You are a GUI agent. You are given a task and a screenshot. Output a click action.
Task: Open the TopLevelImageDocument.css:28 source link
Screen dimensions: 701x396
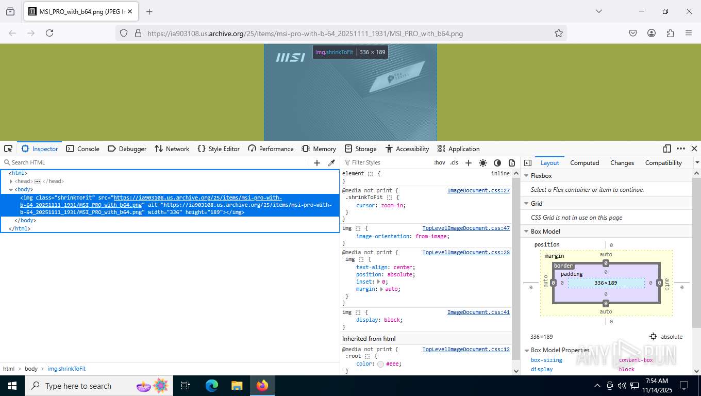pyautogui.click(x=466, y=253)
